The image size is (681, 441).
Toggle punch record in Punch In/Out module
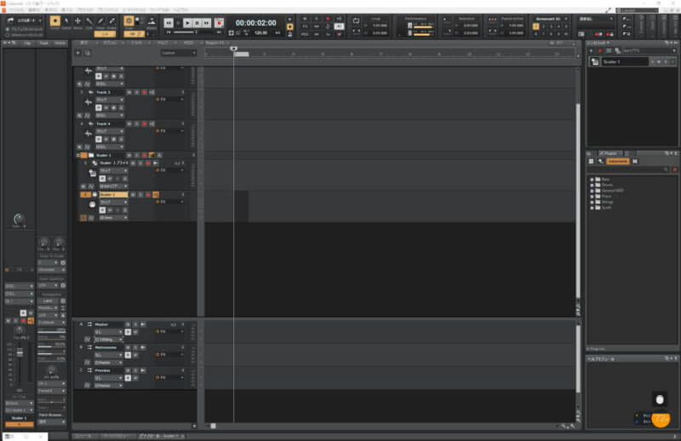(x=493, y=20)
